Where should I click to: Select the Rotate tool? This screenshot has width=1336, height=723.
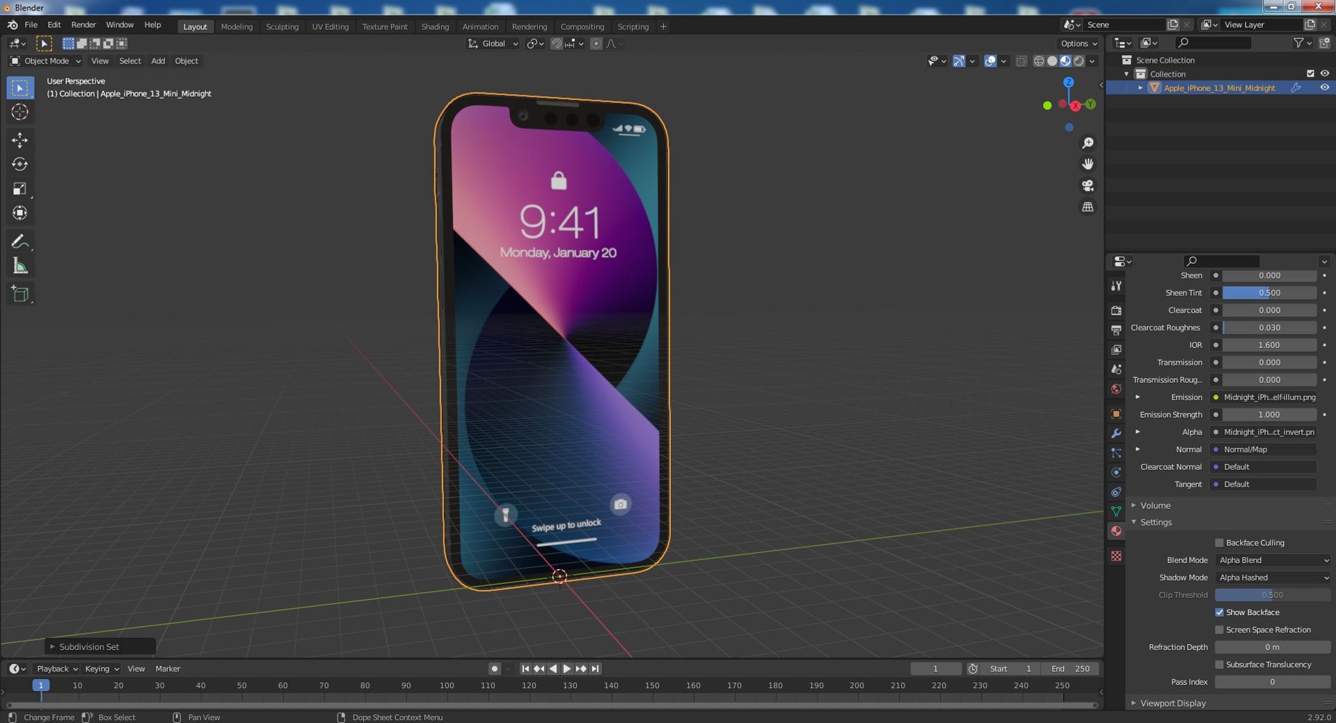click(19, 164)
